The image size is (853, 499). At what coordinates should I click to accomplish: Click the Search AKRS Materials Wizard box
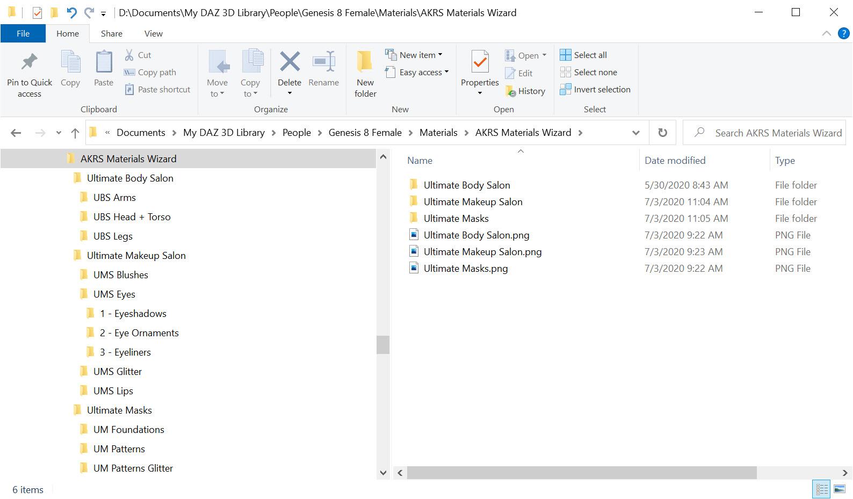tap(764, 133)
